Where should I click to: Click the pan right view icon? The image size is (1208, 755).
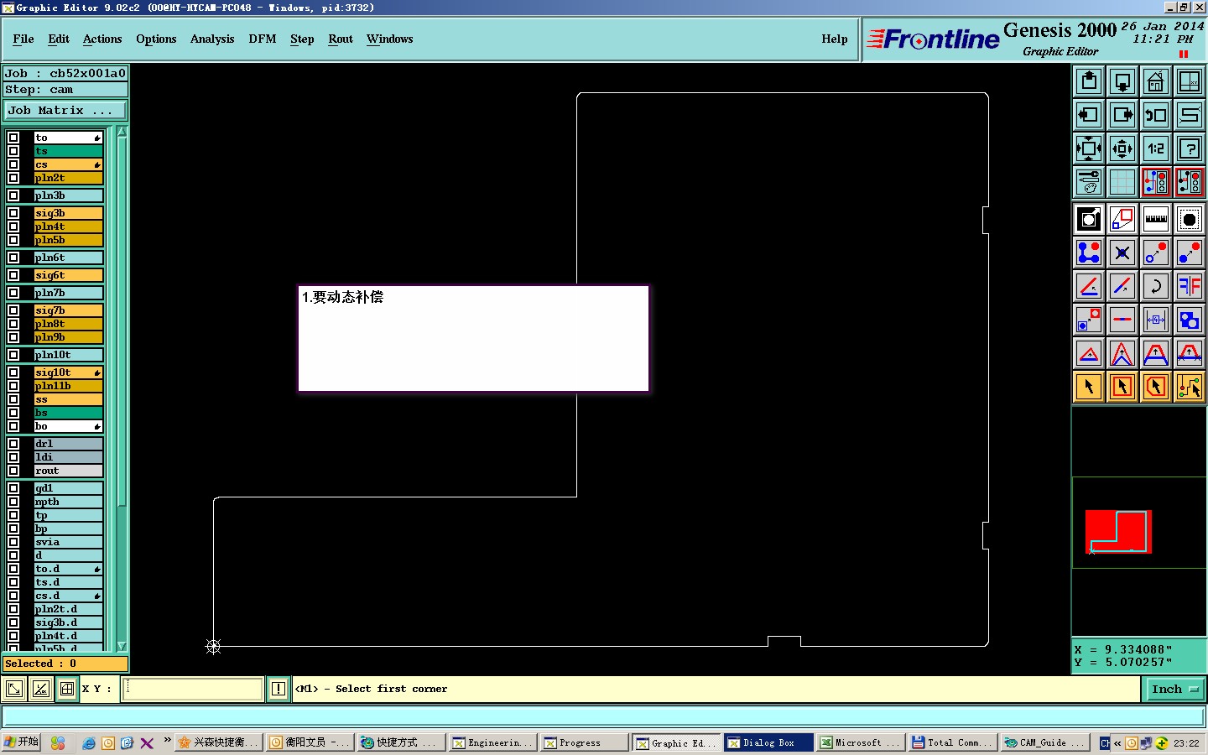click(x=1122, y=115)
